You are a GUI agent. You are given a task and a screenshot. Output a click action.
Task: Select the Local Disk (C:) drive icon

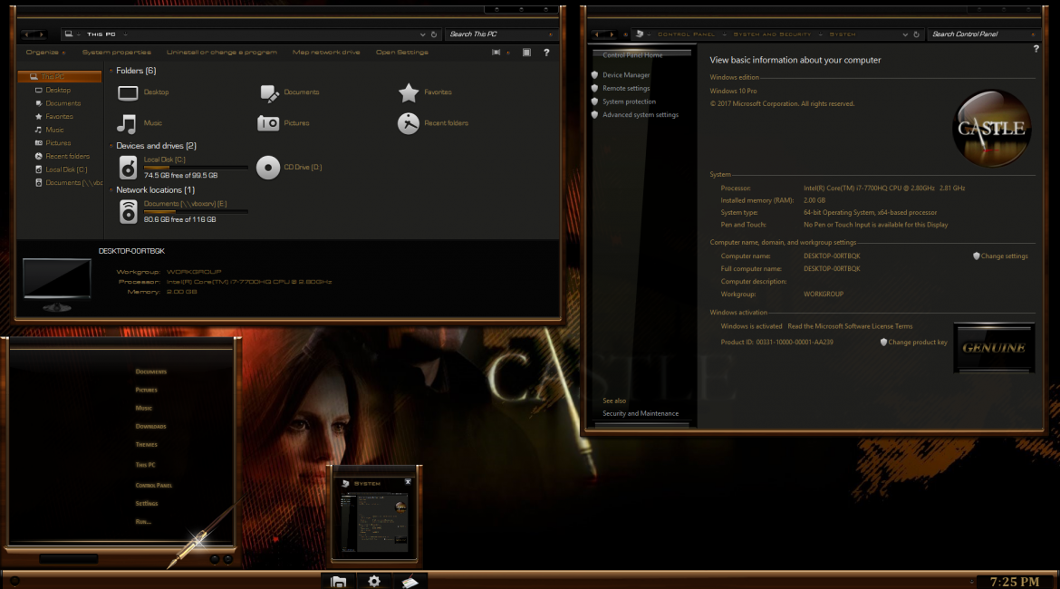pos(128,167)
